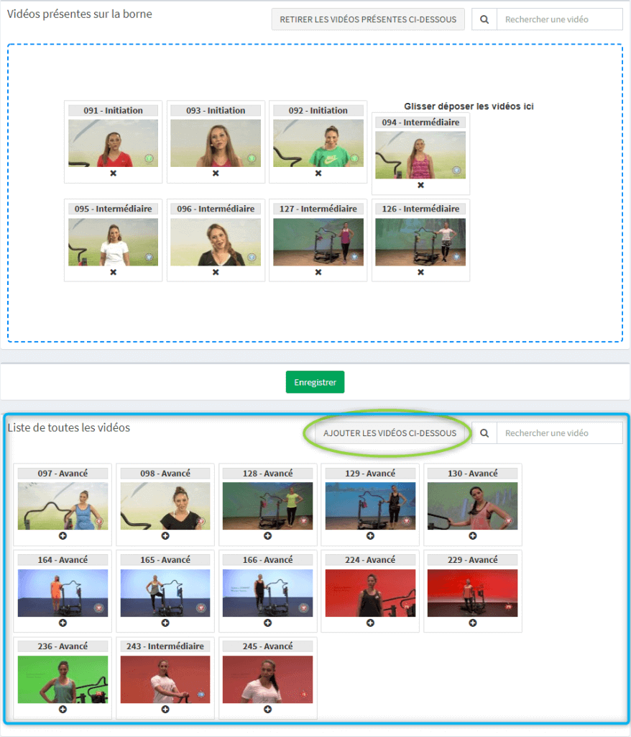Viewport: 631px width, 737px height.
Task: Click the green Enregistrer button
Action: point(315,382)
